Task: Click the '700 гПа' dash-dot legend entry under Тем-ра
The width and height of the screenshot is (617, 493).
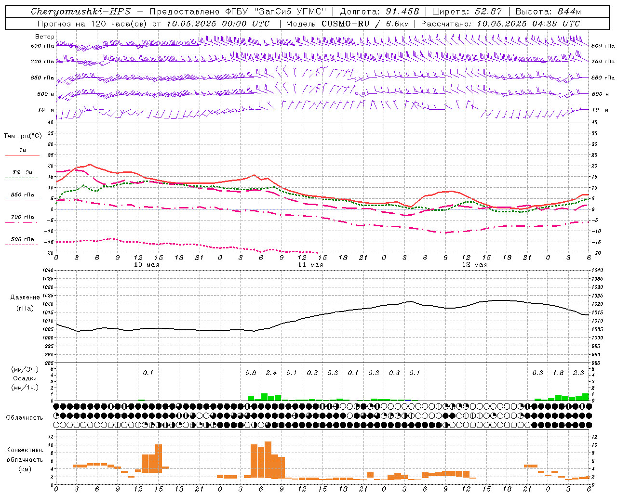Action: (x=22, y=217)
